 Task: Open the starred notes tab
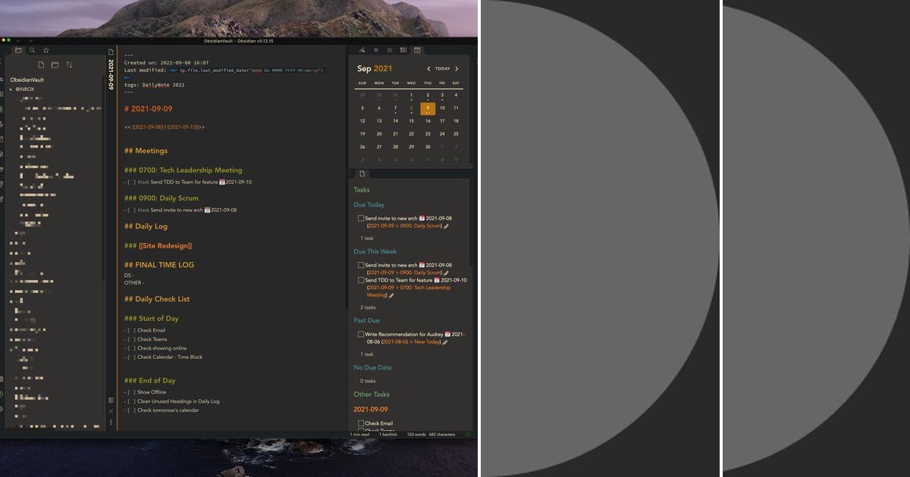pos(45,50)
